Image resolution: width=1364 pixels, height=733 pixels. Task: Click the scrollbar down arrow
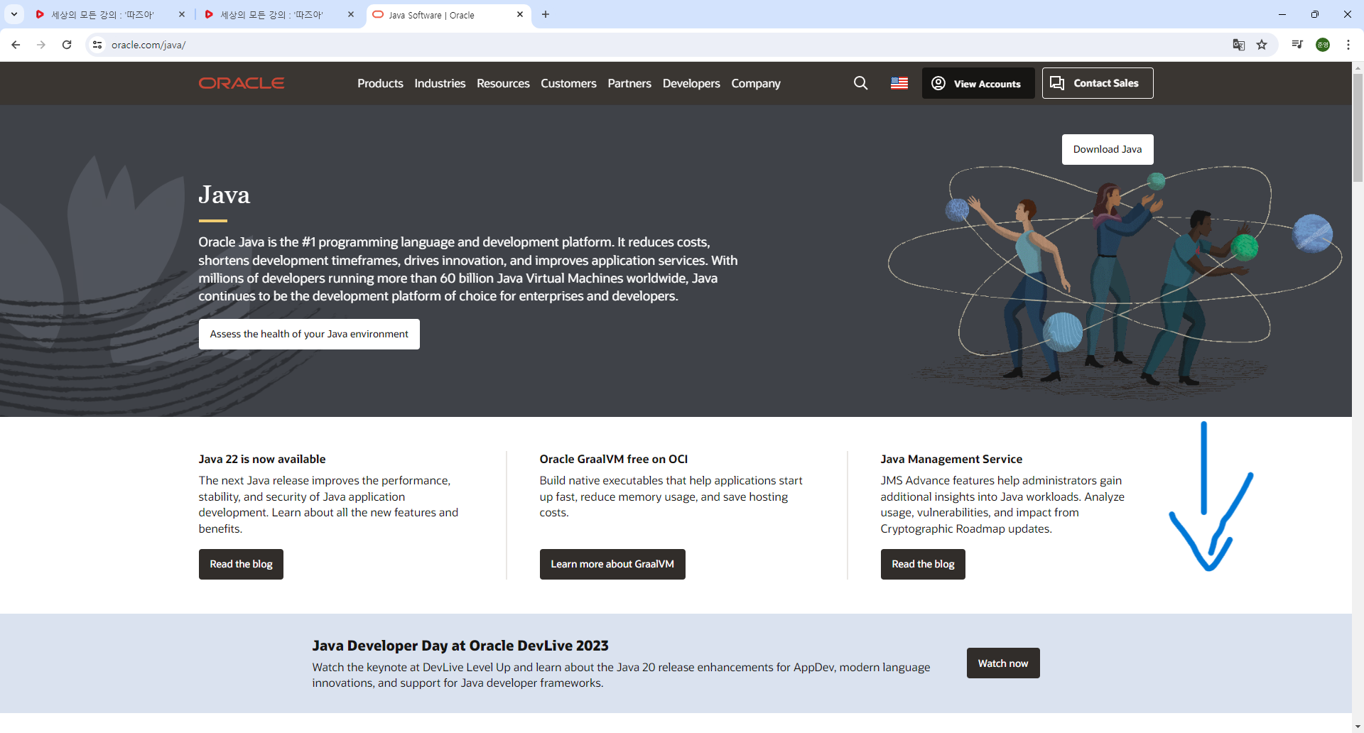tap(1358, 727)
